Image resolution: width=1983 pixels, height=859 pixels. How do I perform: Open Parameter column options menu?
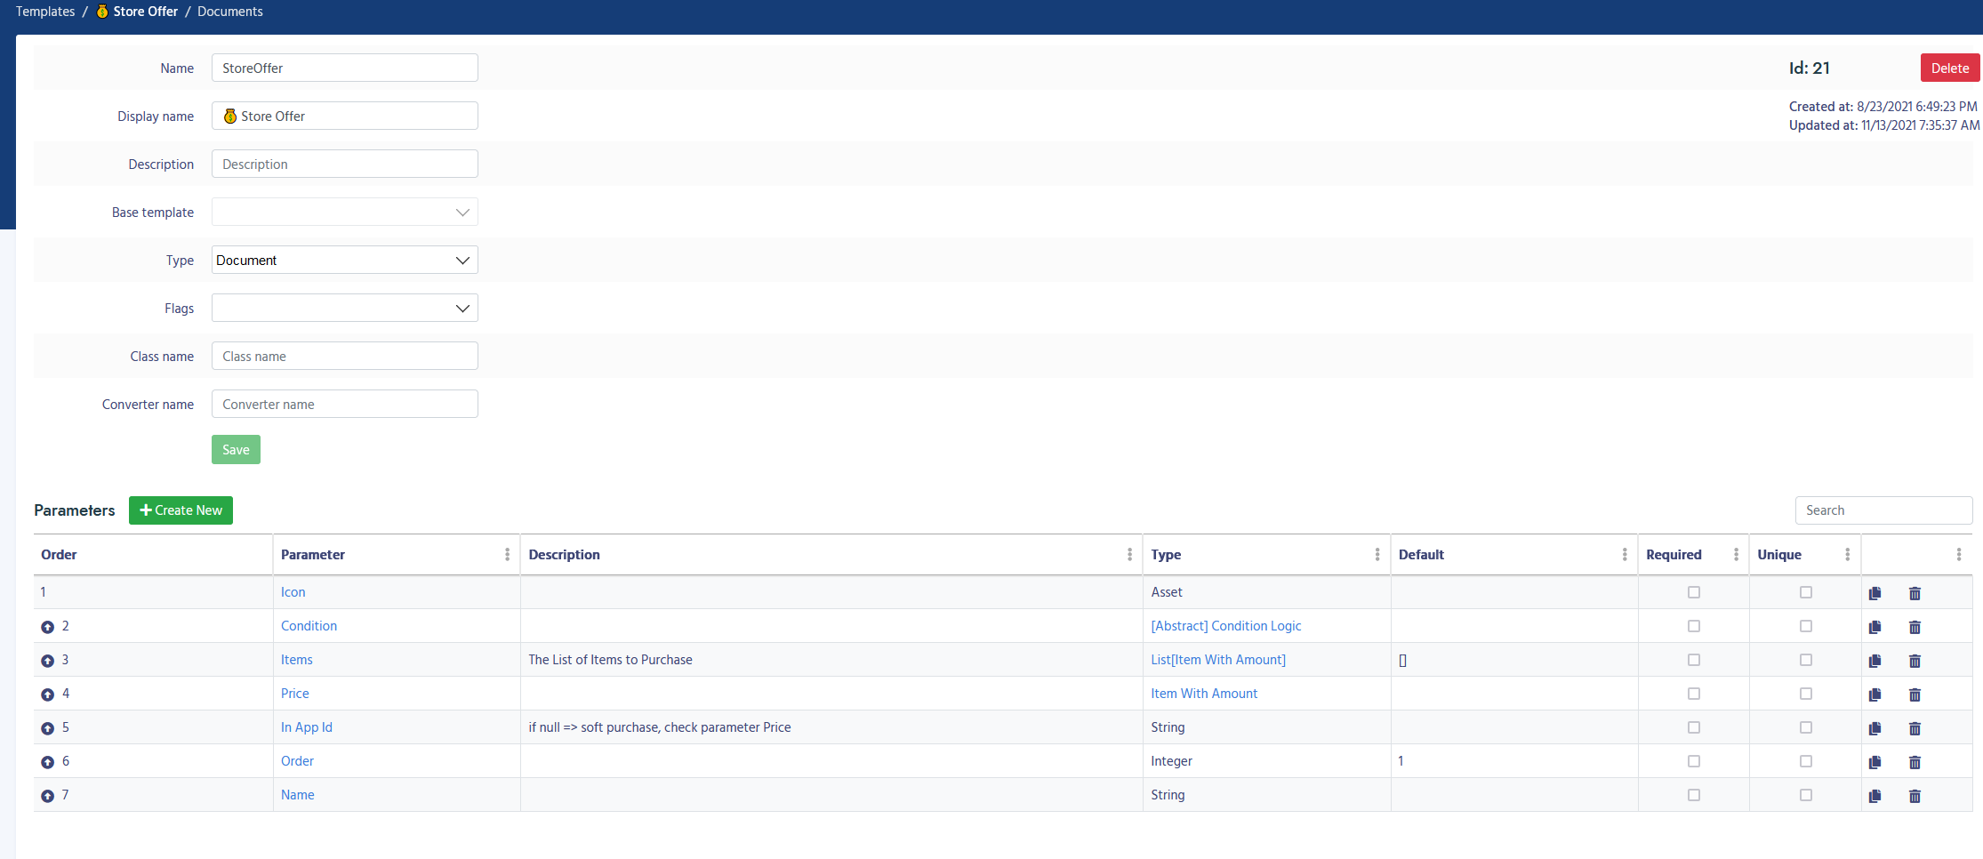507,555
